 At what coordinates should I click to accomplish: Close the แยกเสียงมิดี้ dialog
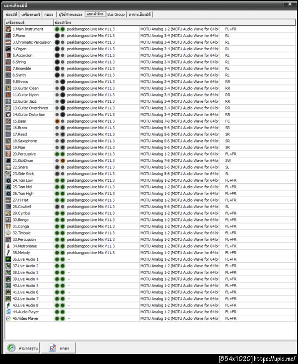290,4
